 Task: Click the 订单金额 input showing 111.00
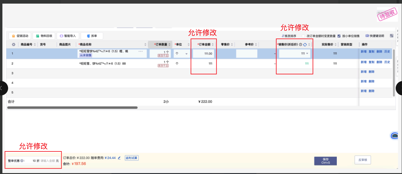[x=203, y=54]
